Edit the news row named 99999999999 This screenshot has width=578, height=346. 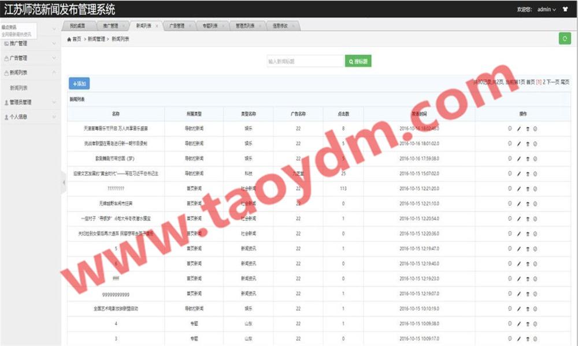tap(518, 294)
